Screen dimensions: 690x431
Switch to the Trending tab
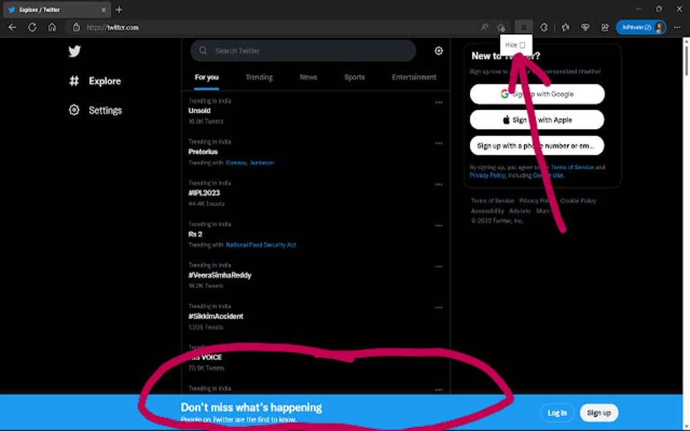pyautogui.click(x=259, y=77)
